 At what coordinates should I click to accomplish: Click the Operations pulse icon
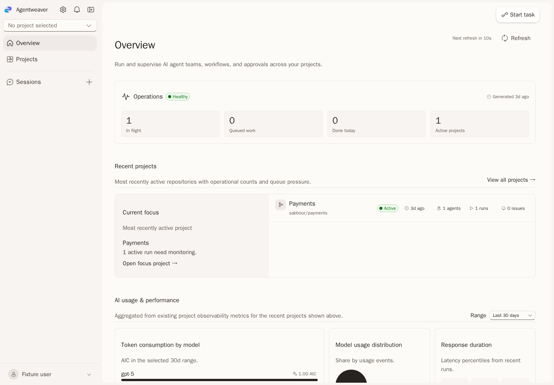pyautogui.click(x=126, y=97)
